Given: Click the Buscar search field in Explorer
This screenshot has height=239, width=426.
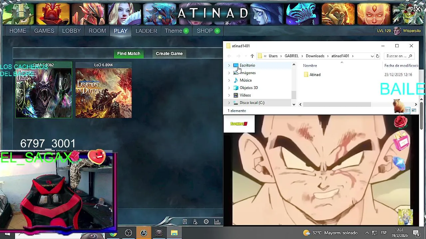Looking at the screenshot, I should 399,56.
